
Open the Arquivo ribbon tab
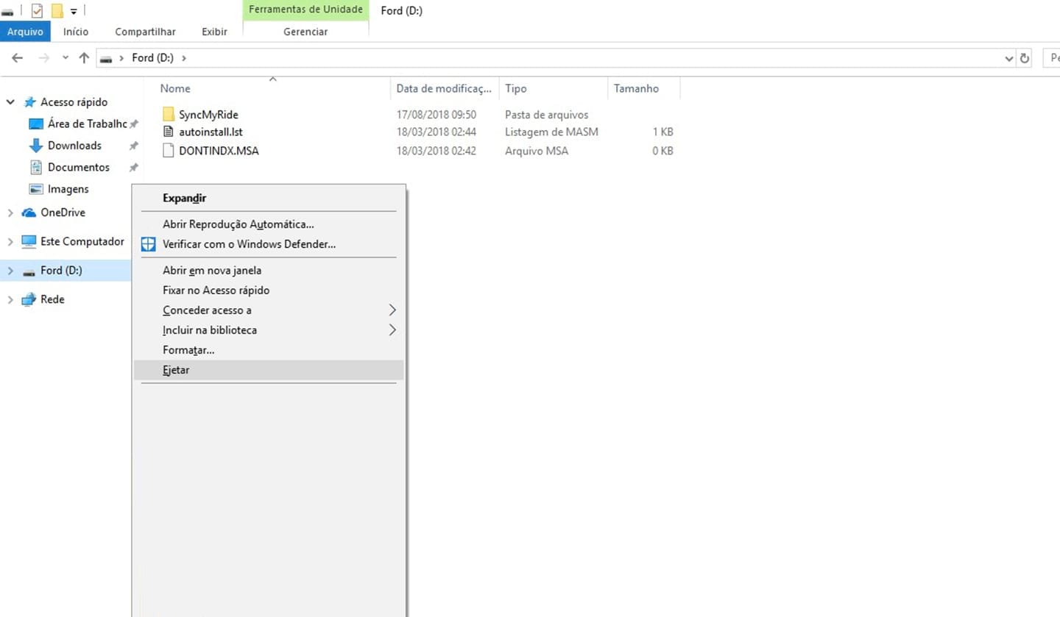[25, 32]
